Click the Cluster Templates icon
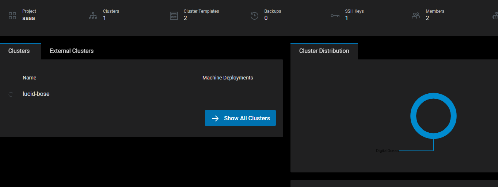498x187 pixels. click(174, 16)
